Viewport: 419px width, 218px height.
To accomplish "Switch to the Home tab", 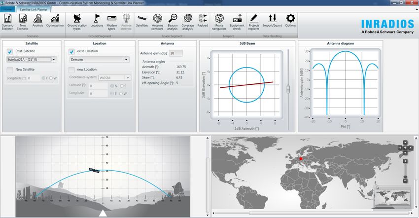I will [x=7, y=9].
